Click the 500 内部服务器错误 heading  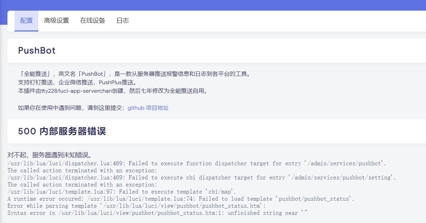[x=62, y=131]
